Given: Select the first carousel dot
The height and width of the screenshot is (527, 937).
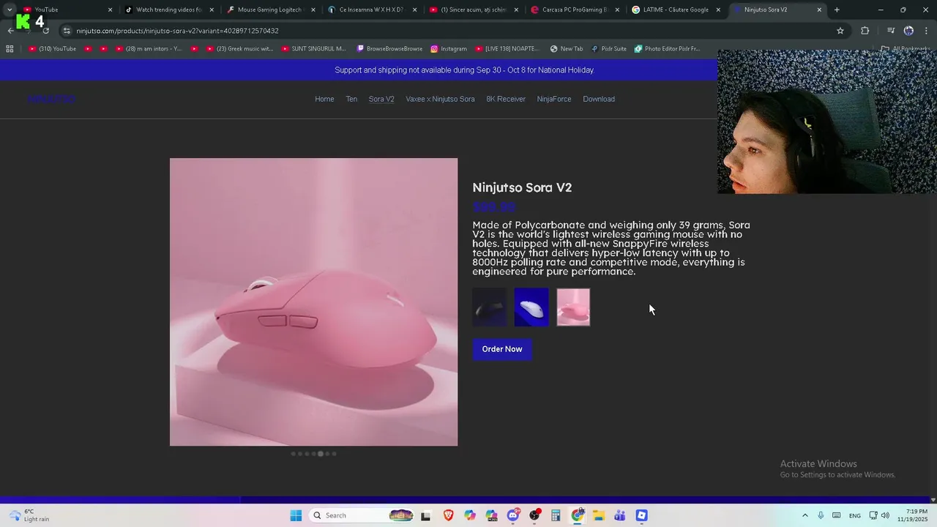Looking at the screenshot, I should pos(293,454).
